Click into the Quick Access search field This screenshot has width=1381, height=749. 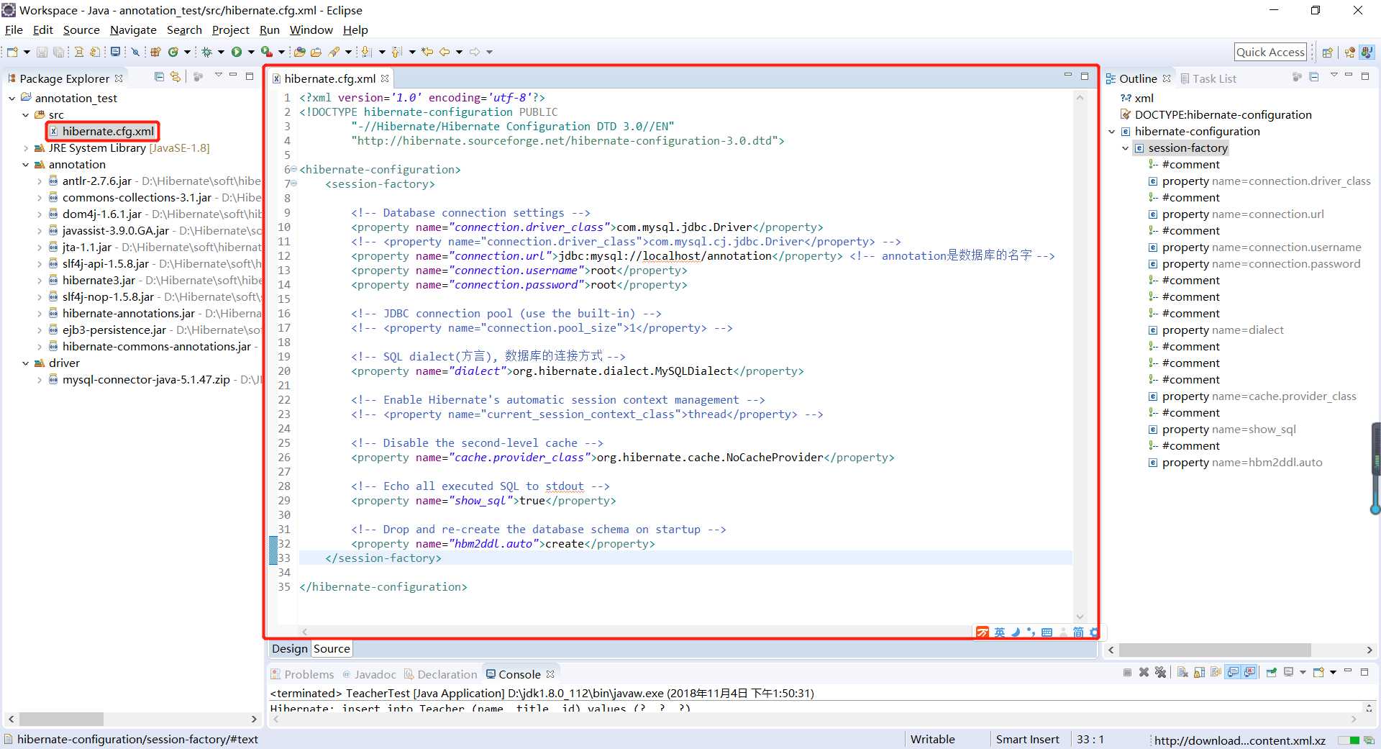[1270, 52]
